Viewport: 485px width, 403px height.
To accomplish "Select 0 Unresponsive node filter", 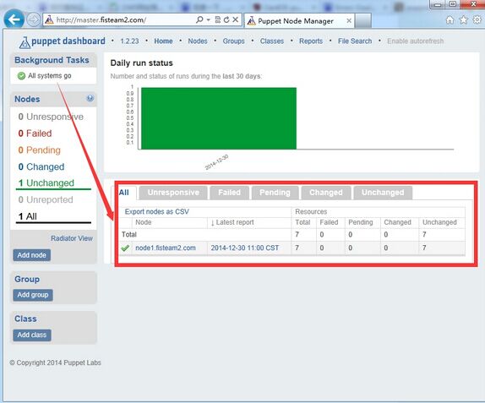I will click(x=51, y=117).
